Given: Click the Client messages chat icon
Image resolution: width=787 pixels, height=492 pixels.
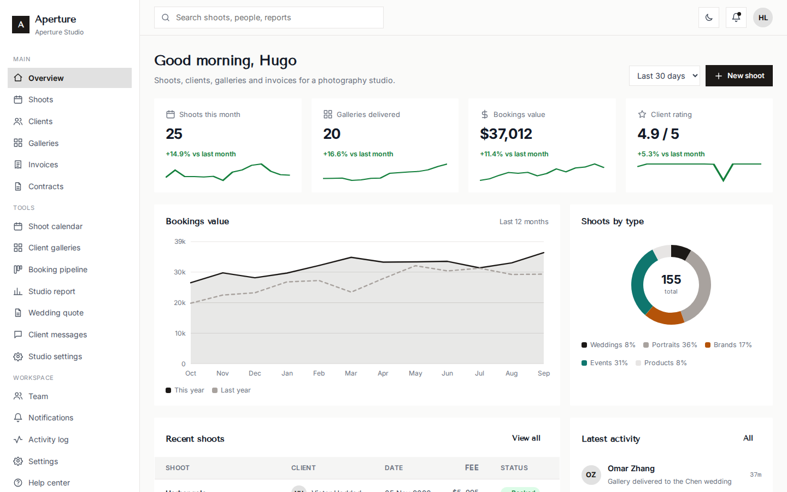Looking at the screenshot, I should (18, 335).
